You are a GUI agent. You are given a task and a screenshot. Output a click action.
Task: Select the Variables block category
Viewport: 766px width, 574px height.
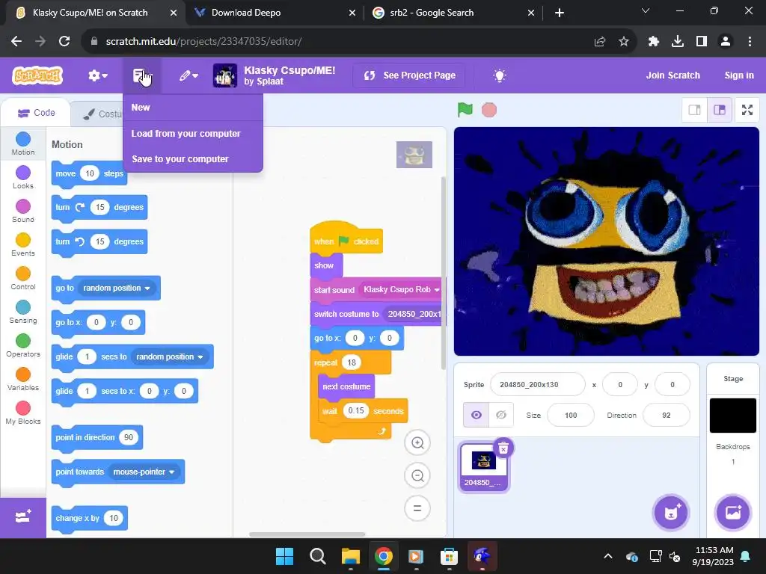tap(23, 380)
